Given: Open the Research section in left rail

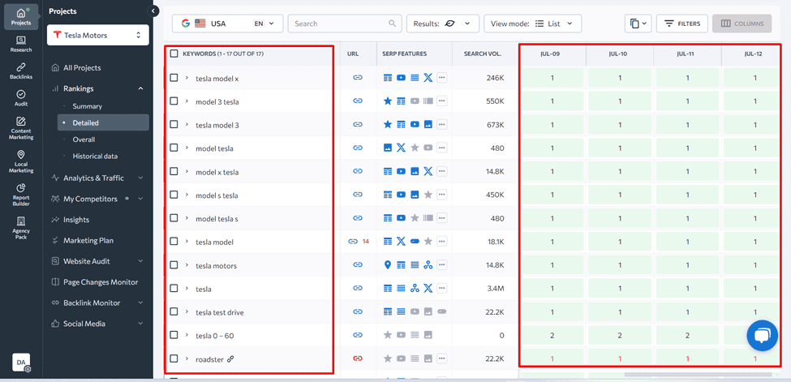Looking at the screenshot, I should click(x=21, y=44).
